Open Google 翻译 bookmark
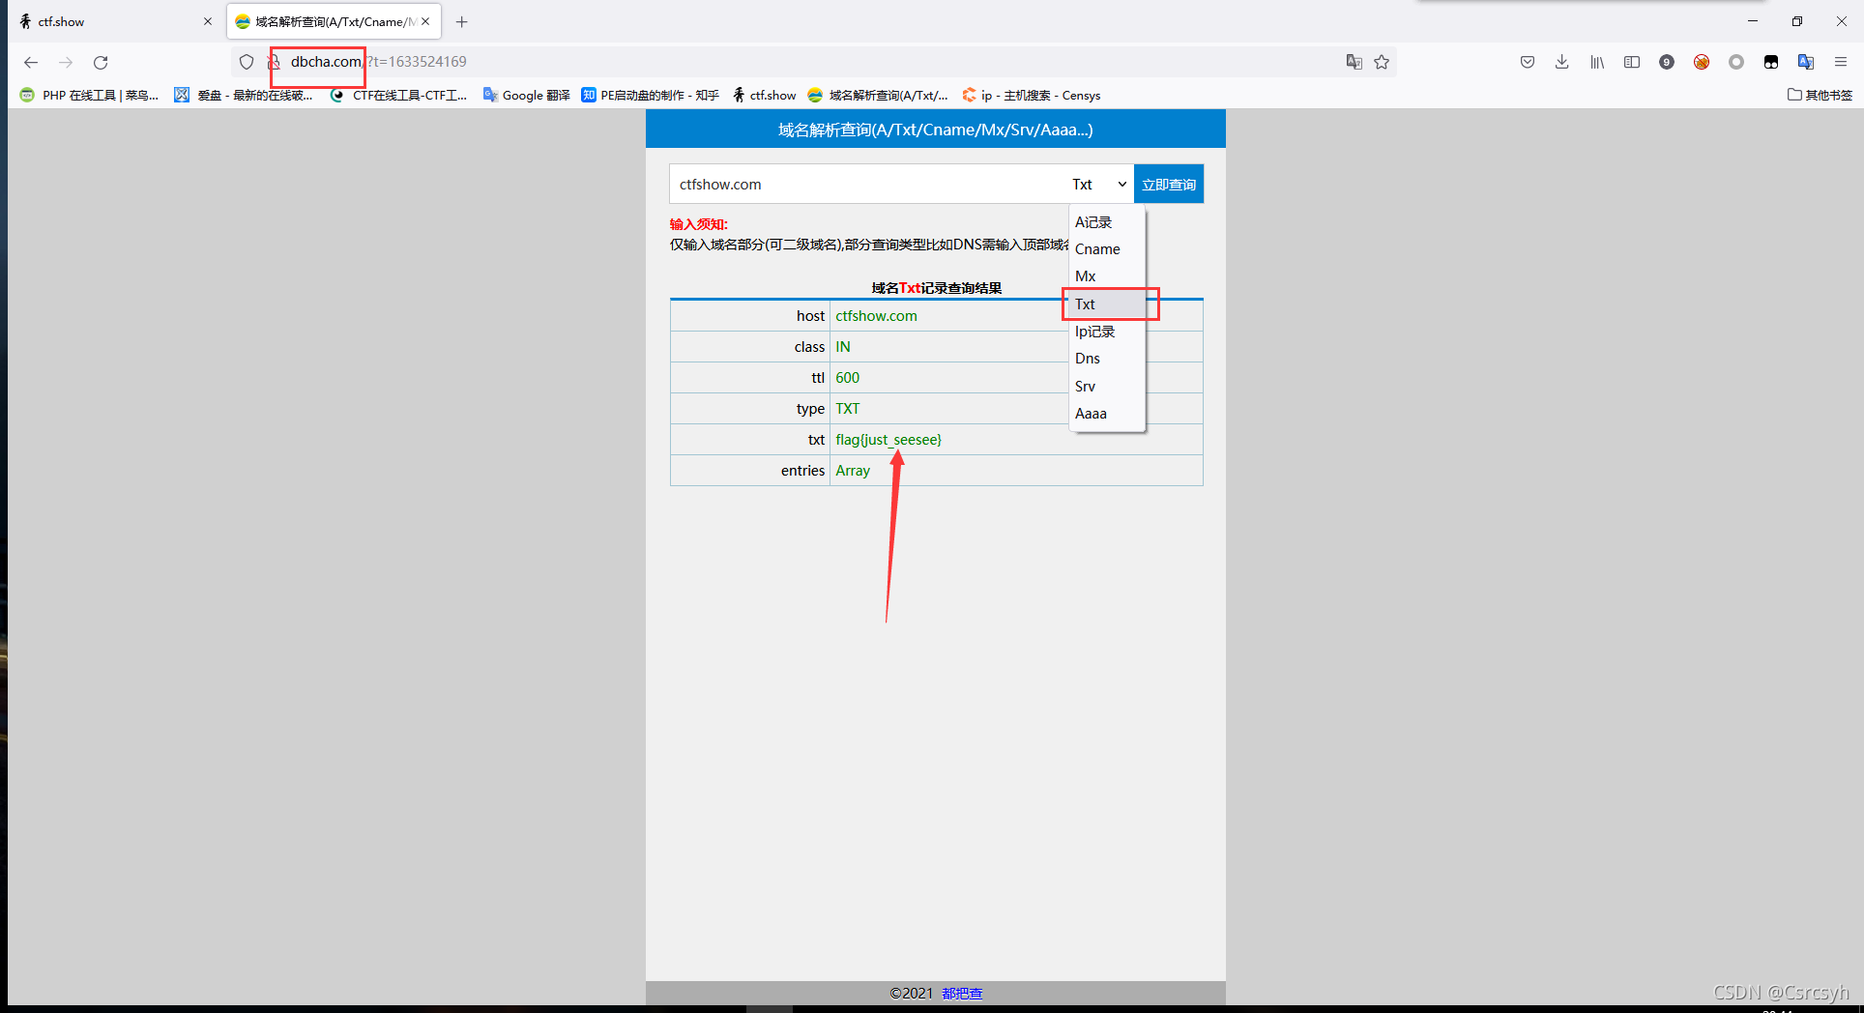Image resolution: width=1864 pixels, height=1013 pixels. (x=527, y=95)
